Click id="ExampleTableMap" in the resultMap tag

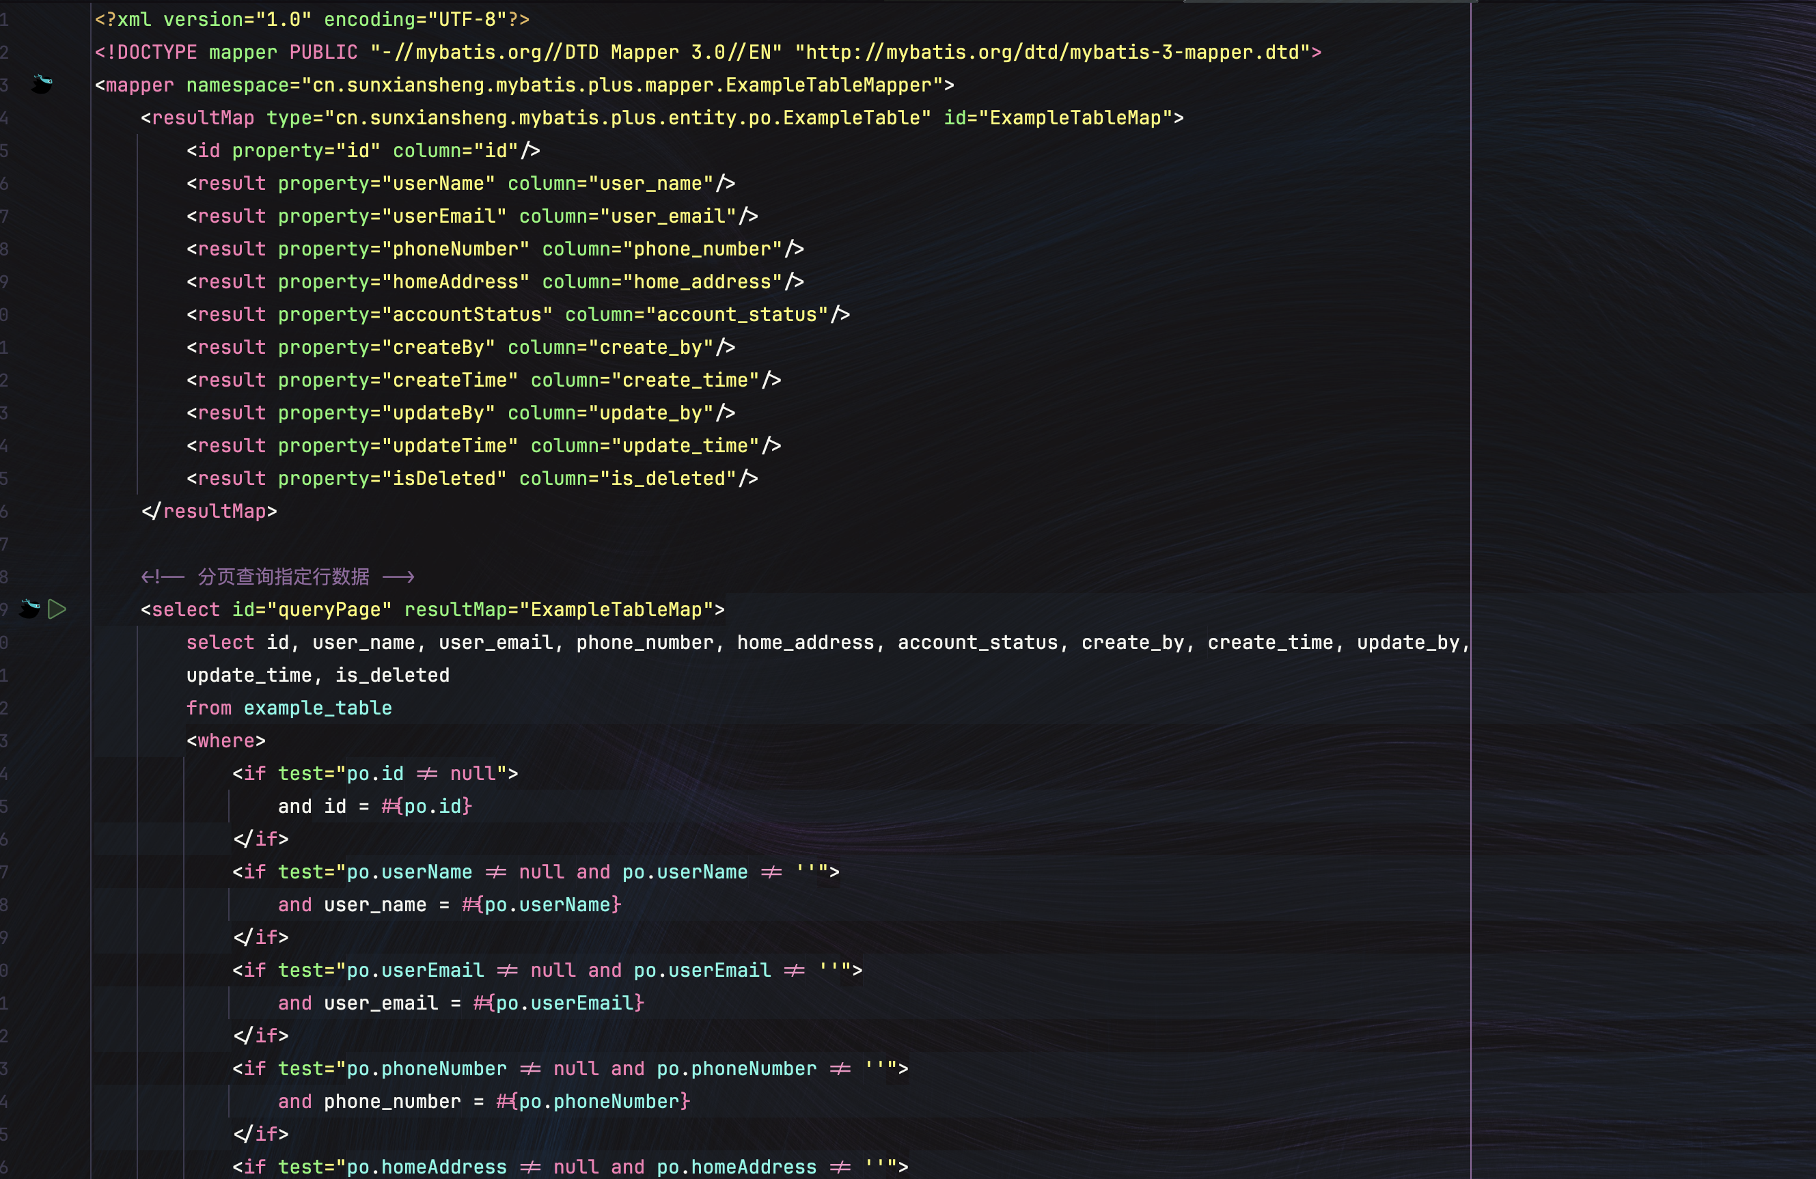1058,117
